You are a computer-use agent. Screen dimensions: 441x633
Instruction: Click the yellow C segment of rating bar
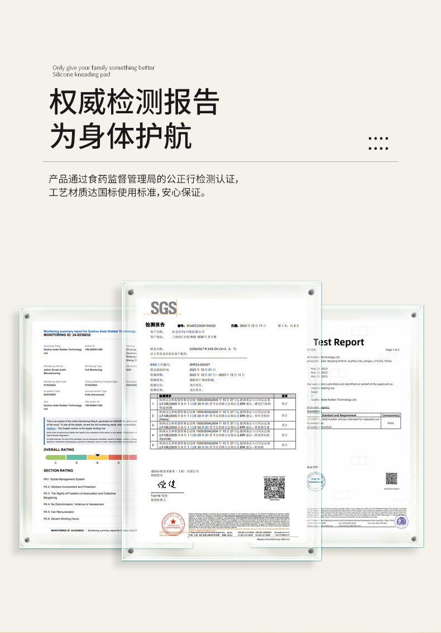97,457
